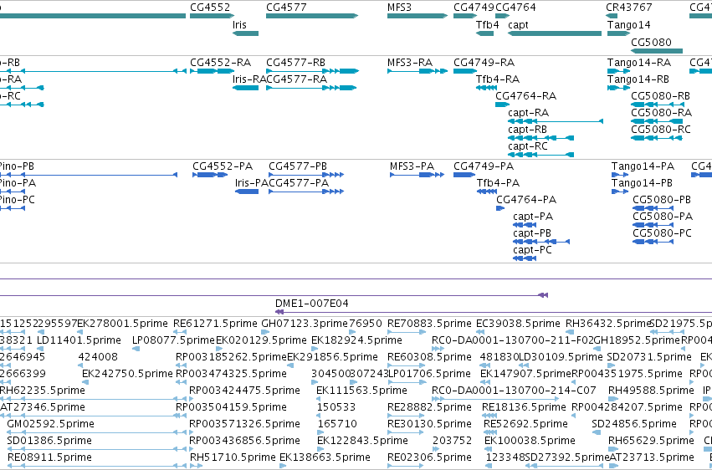Click the CG4552-PA protein feature
This screenshot has width=712, height=470.
tap(210, 175)
